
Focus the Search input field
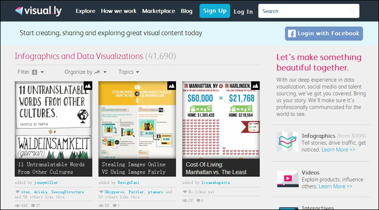(x=308, y=11)
